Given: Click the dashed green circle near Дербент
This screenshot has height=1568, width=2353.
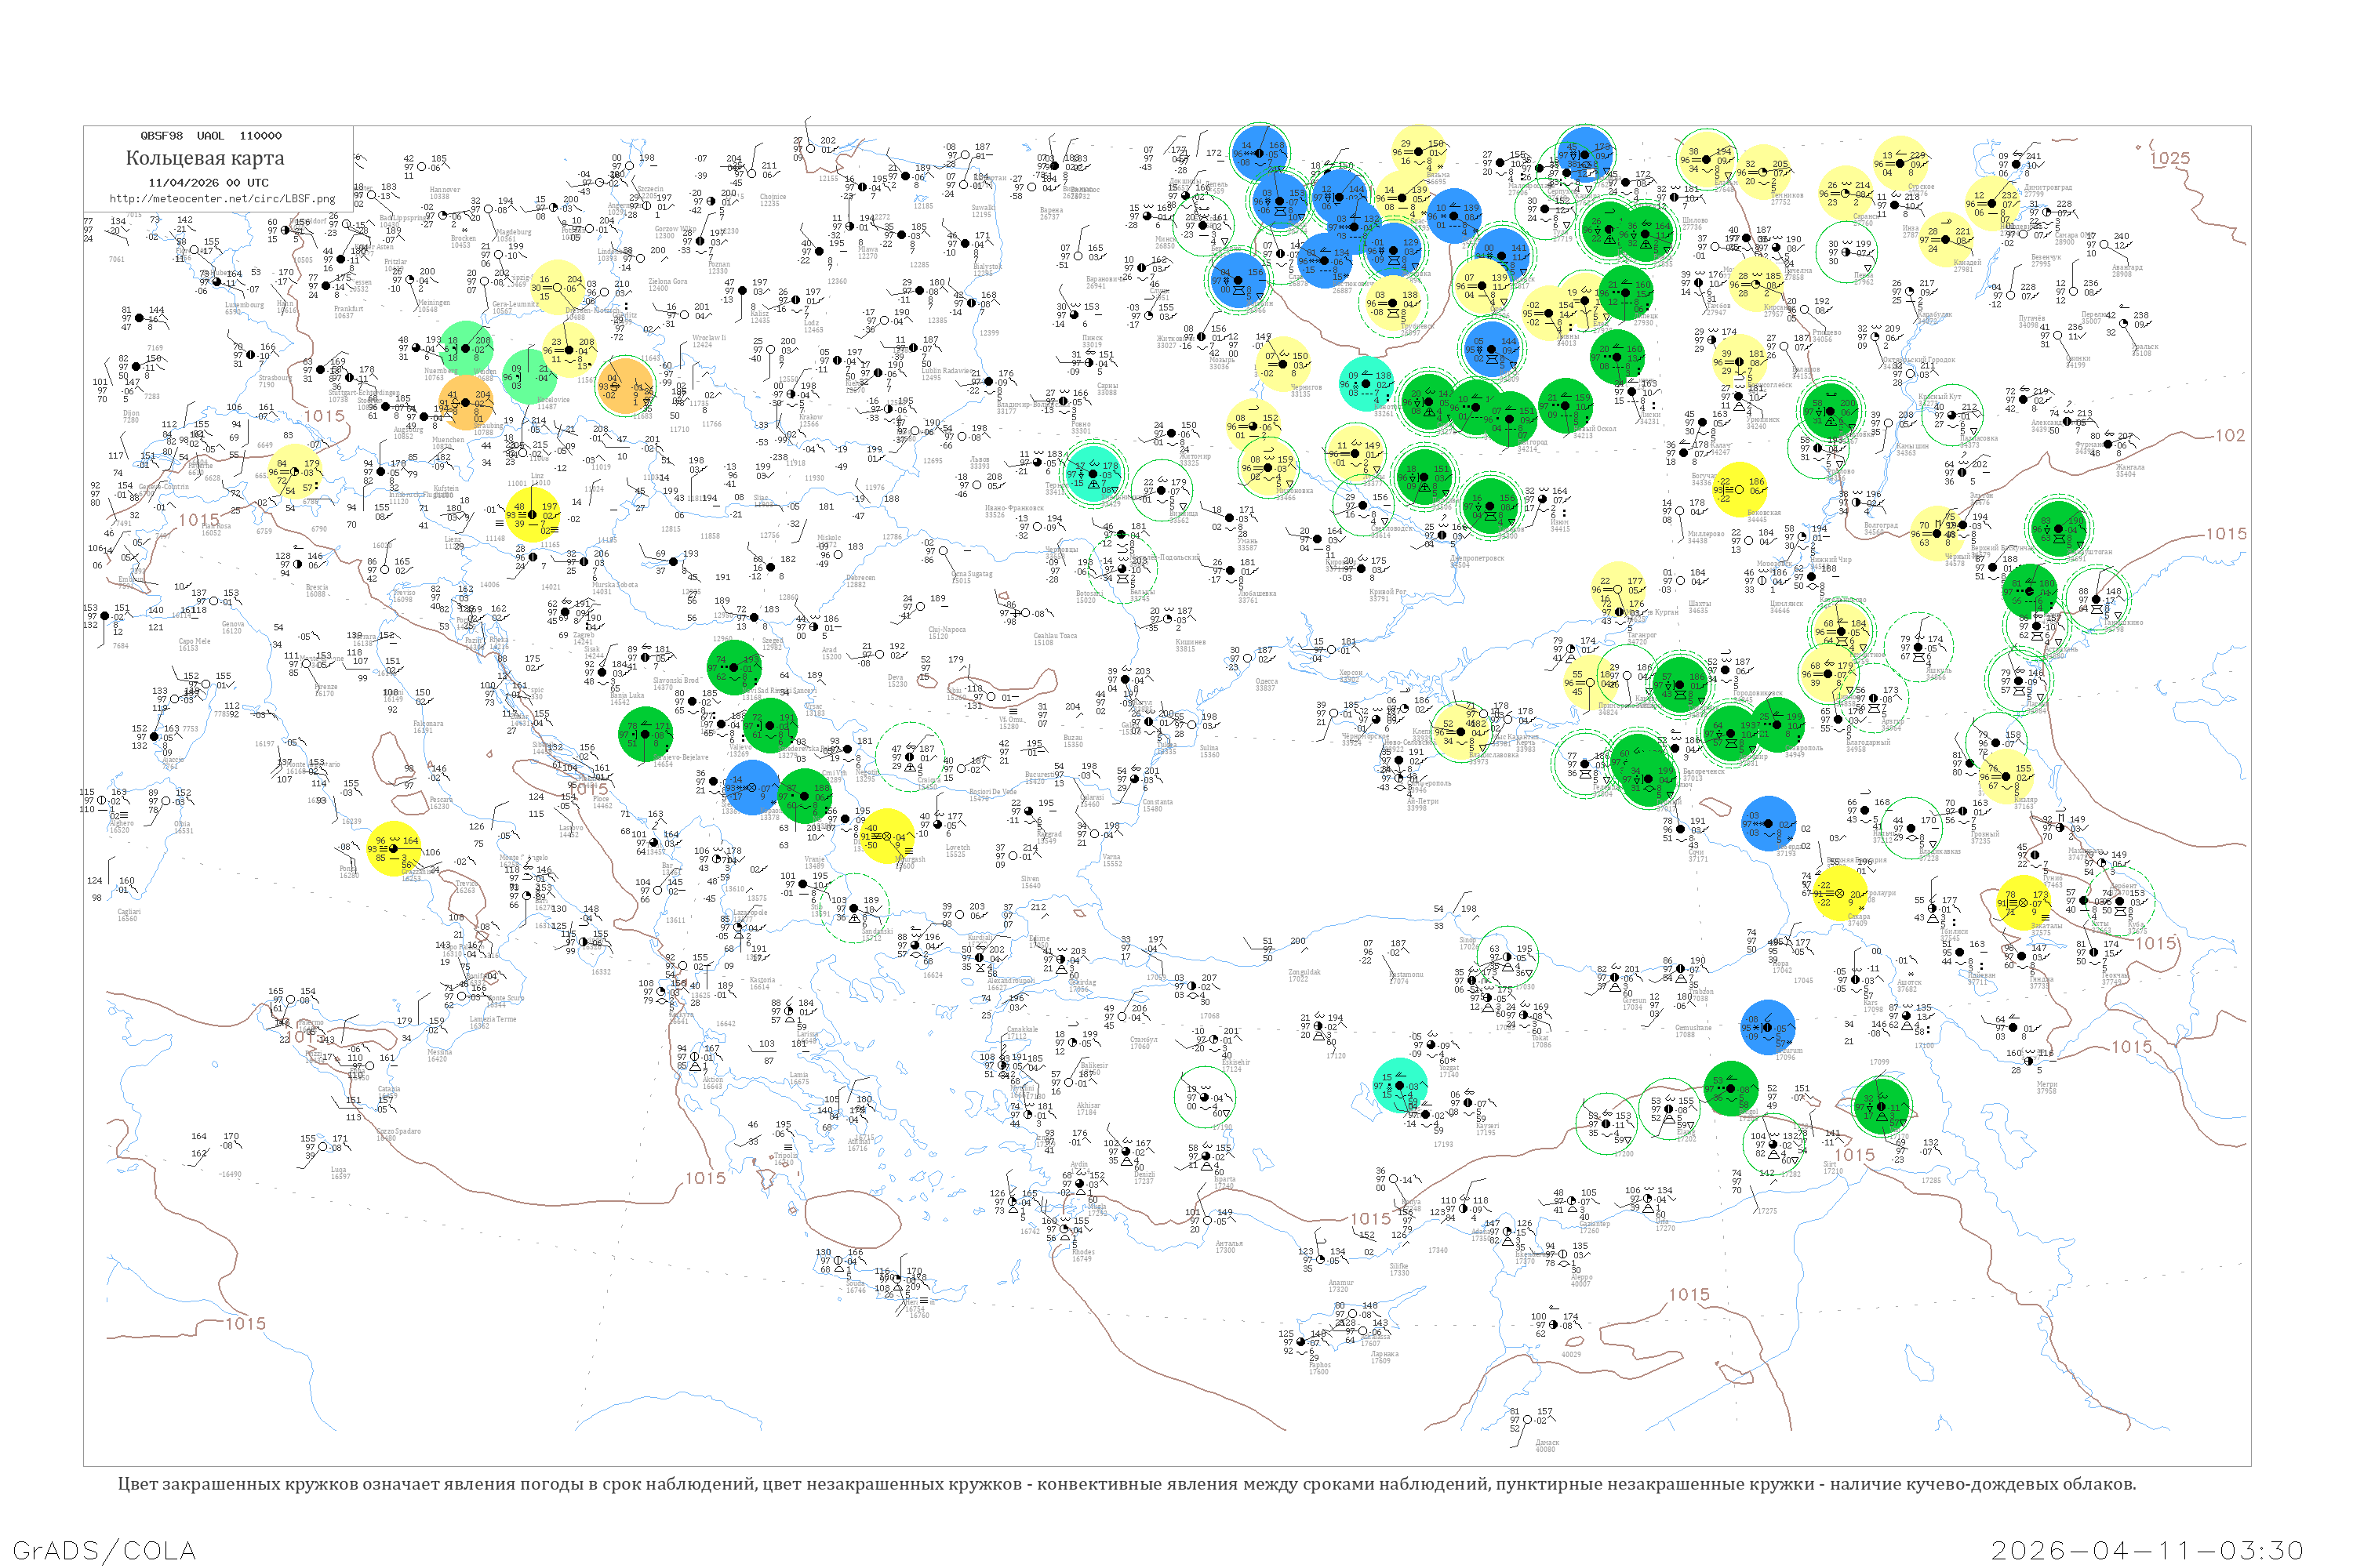Looking at the screenshot, I should tap(2121, 903).
